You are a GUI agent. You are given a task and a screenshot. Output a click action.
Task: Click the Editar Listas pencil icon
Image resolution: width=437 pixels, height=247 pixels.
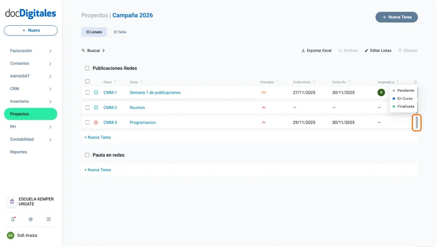tap(367, 50)
